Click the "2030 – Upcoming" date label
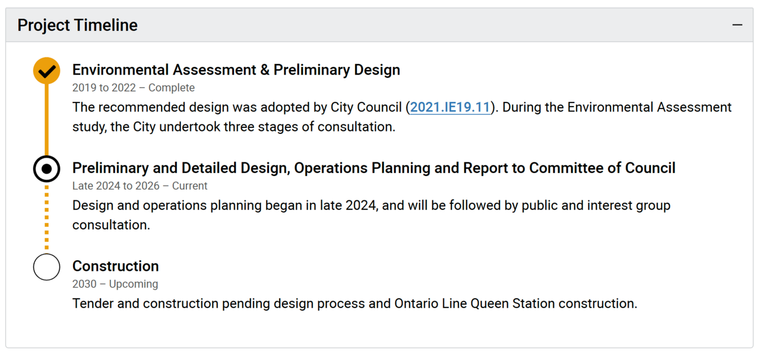The height and width of the screenshot is (352, 760). [115, 284]
